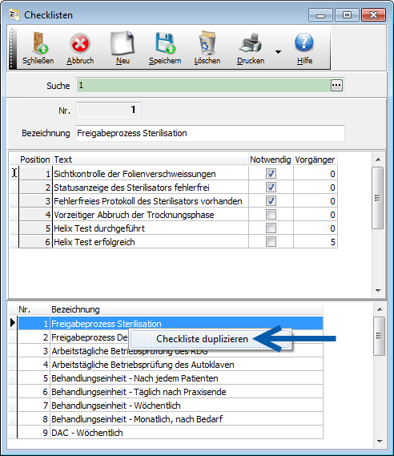Click position number 1 row selector cell
This screenshot has height=456, width=394.
[14, 173]
